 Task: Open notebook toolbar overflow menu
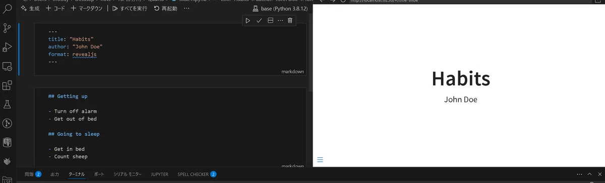click(x=187, y=9)
